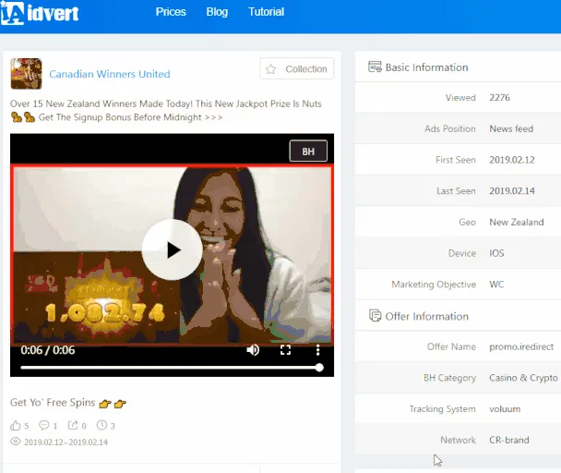This screenshot has height=473, width=561.
Task: Click the idvert logo
Action: [40, 13]
